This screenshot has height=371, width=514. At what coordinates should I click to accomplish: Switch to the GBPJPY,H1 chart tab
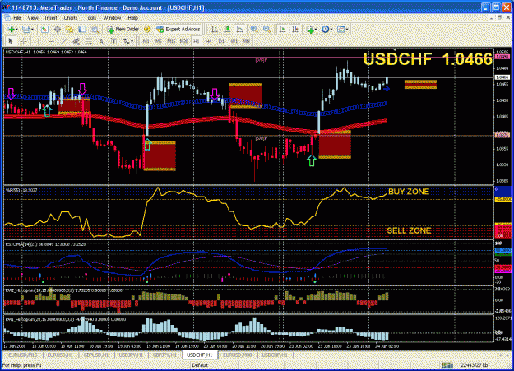coord(164,355)
